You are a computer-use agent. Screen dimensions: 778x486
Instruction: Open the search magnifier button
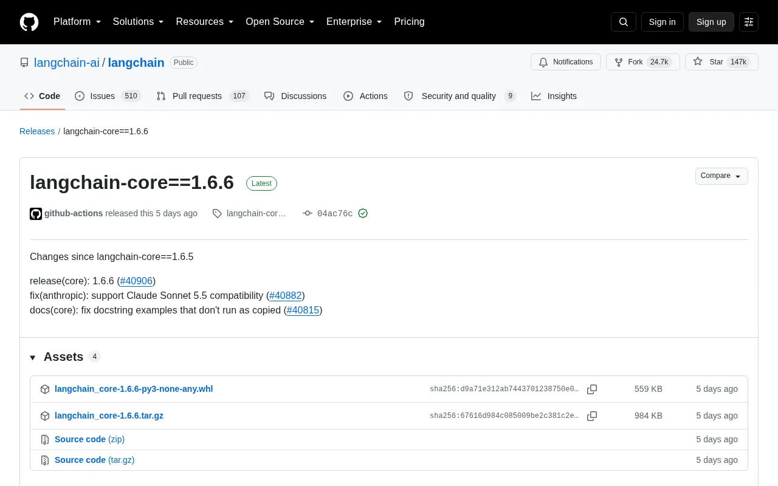tap(624, 22)
